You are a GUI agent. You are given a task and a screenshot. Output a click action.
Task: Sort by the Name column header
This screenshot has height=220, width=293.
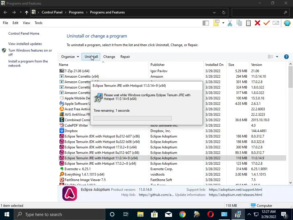click(x=103, y=65)
